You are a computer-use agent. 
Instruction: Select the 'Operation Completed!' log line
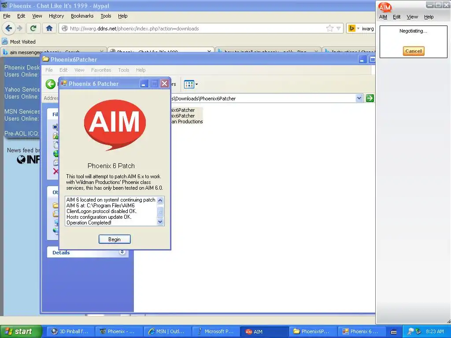point(89,223)
